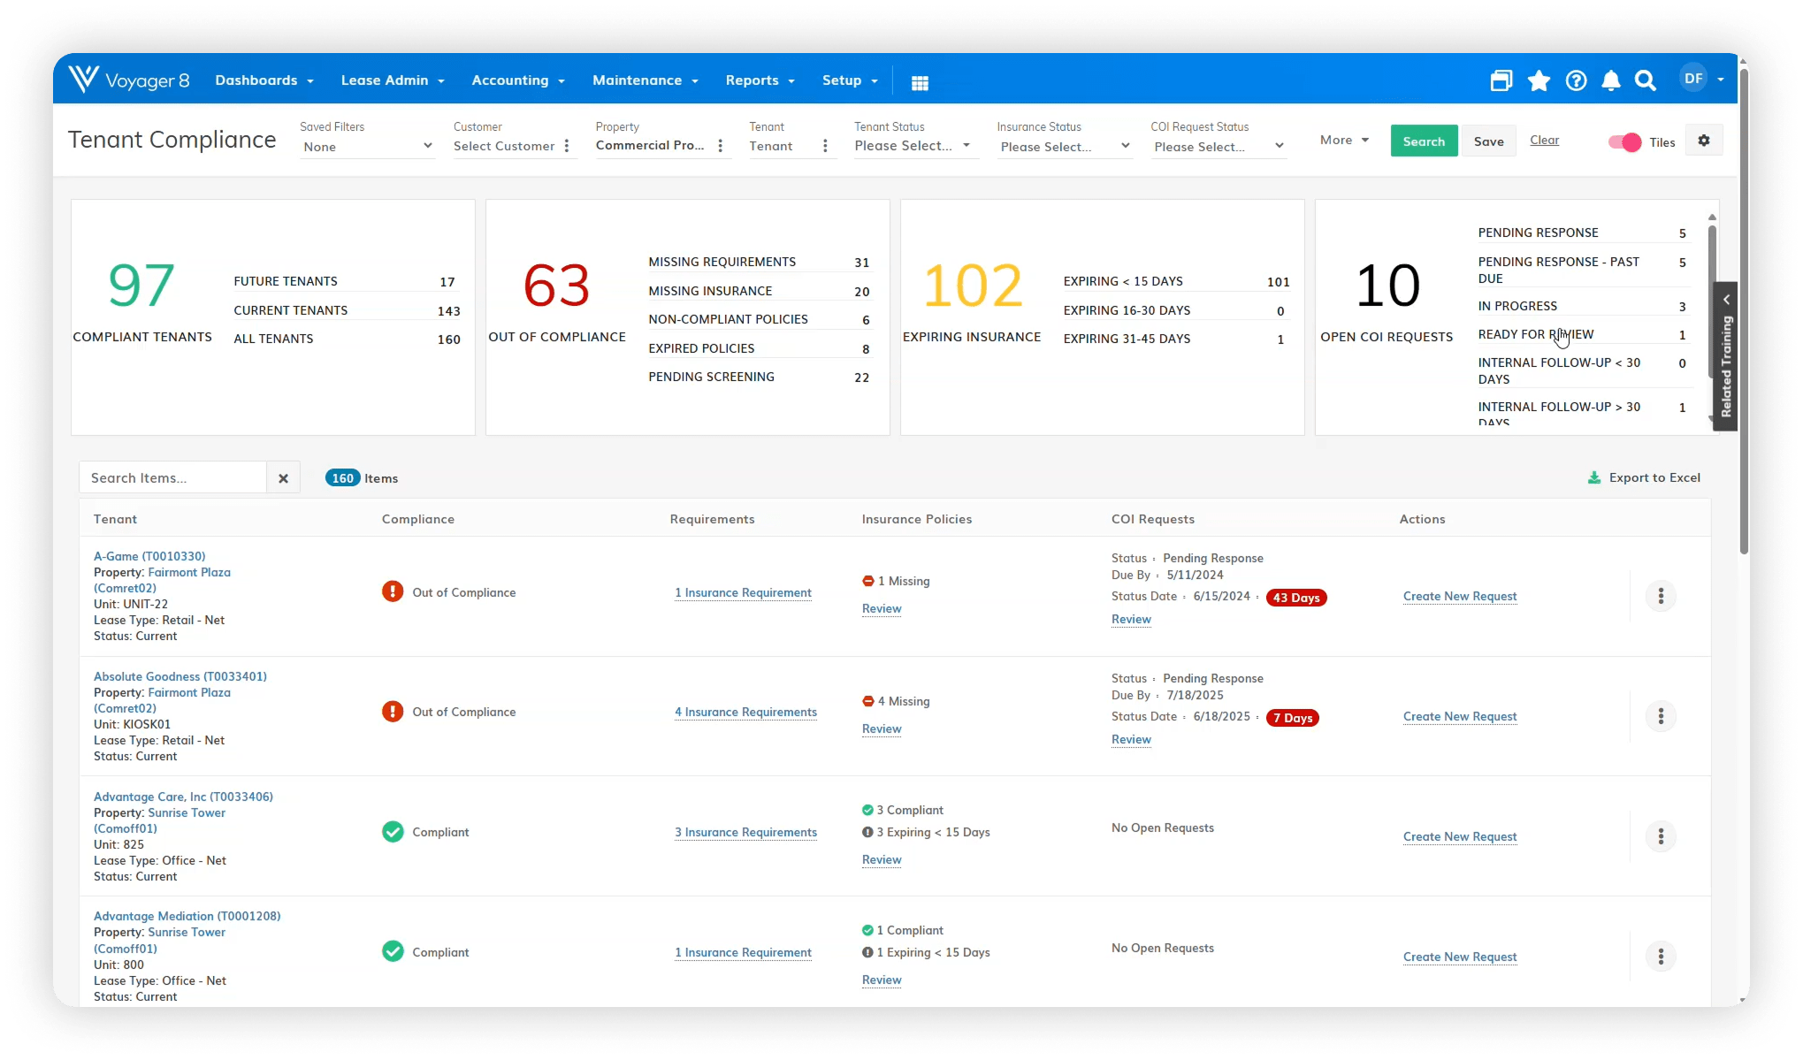This screenshot has width=1803, height=1060.
Task: Toggle the Tiles switch off
Action: [x=1624, y=142]
